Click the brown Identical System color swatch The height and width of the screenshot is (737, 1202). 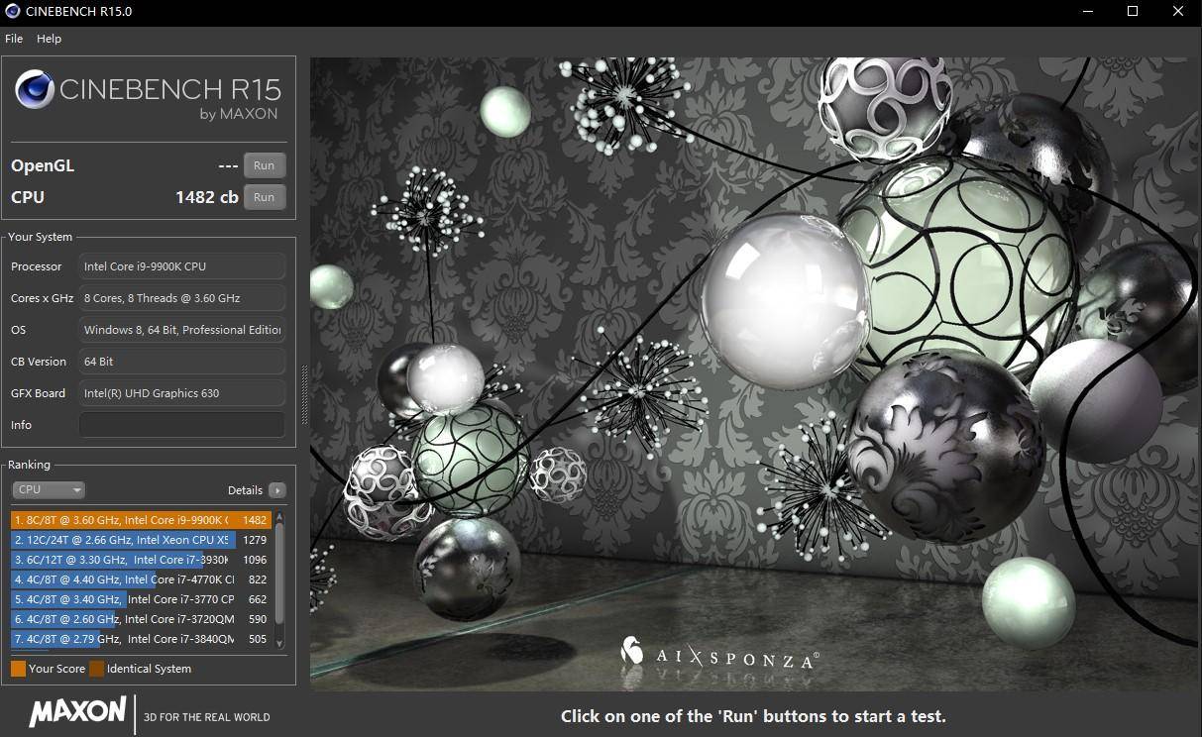(96, 669)
